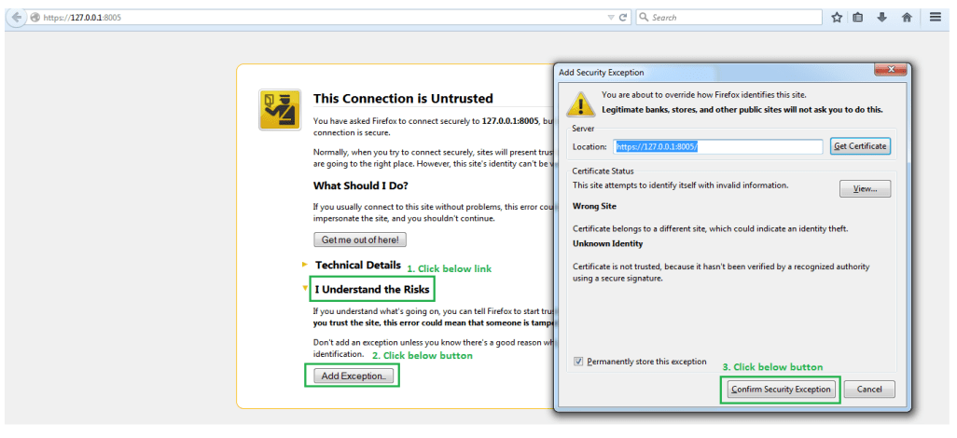Image resolution: width=957 pixels, height=438 pixels.
Task: Click Wrong Site label in dialog
Action: (594, 206)
